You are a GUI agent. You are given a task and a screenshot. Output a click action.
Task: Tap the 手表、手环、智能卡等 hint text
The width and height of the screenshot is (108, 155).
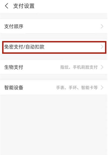click(x=77, y=87)
